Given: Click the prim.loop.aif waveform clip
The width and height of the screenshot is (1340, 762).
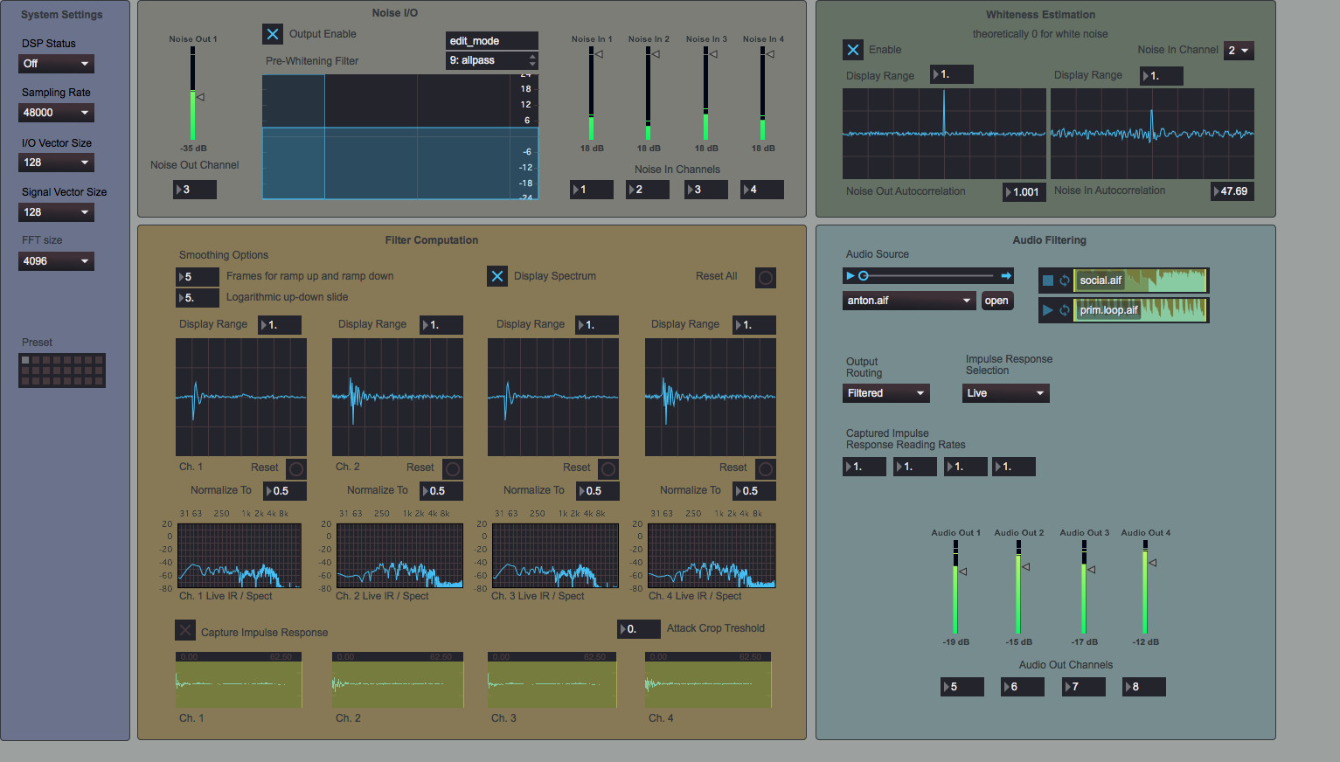Looking at the screenshot, I should pyautogui.click(x=1141, y=310).
